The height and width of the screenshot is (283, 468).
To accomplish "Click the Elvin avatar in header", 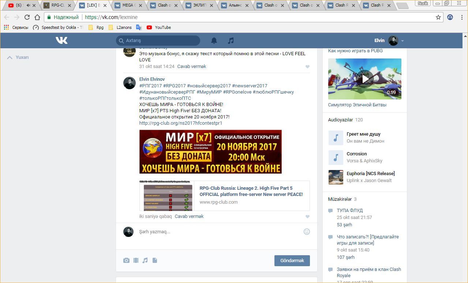I will pos(393,41).
